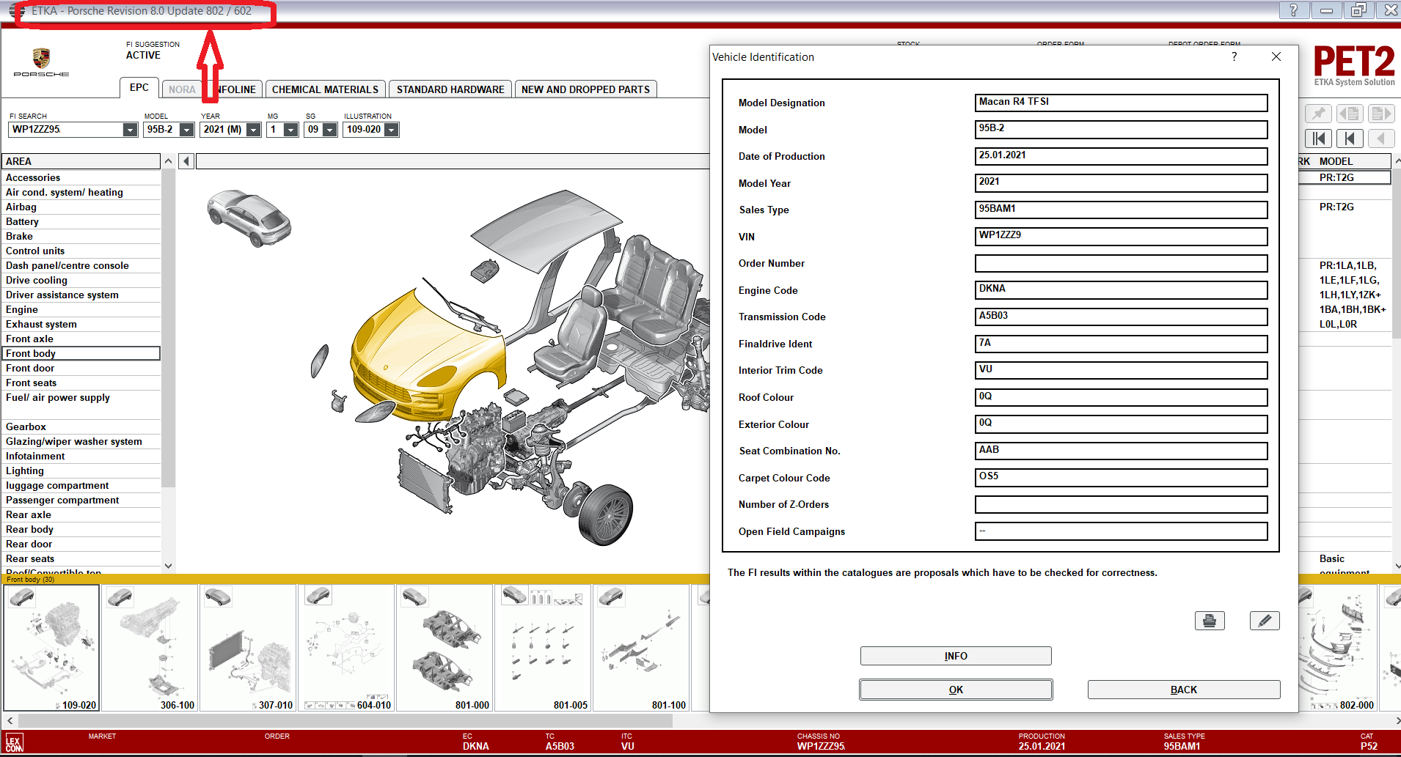Select illustration thumbnail 801-000

point(445,648)
